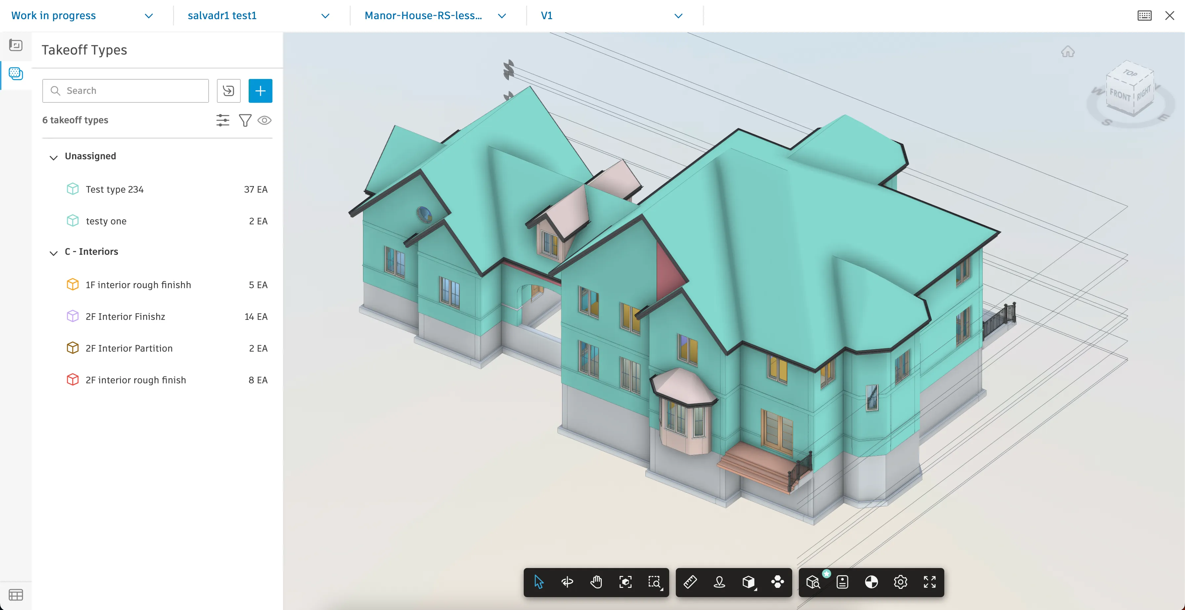Switch to the sheets and models sidebar tab
The height and width of the screenshot is (610, 1185).
click(16, 45)
